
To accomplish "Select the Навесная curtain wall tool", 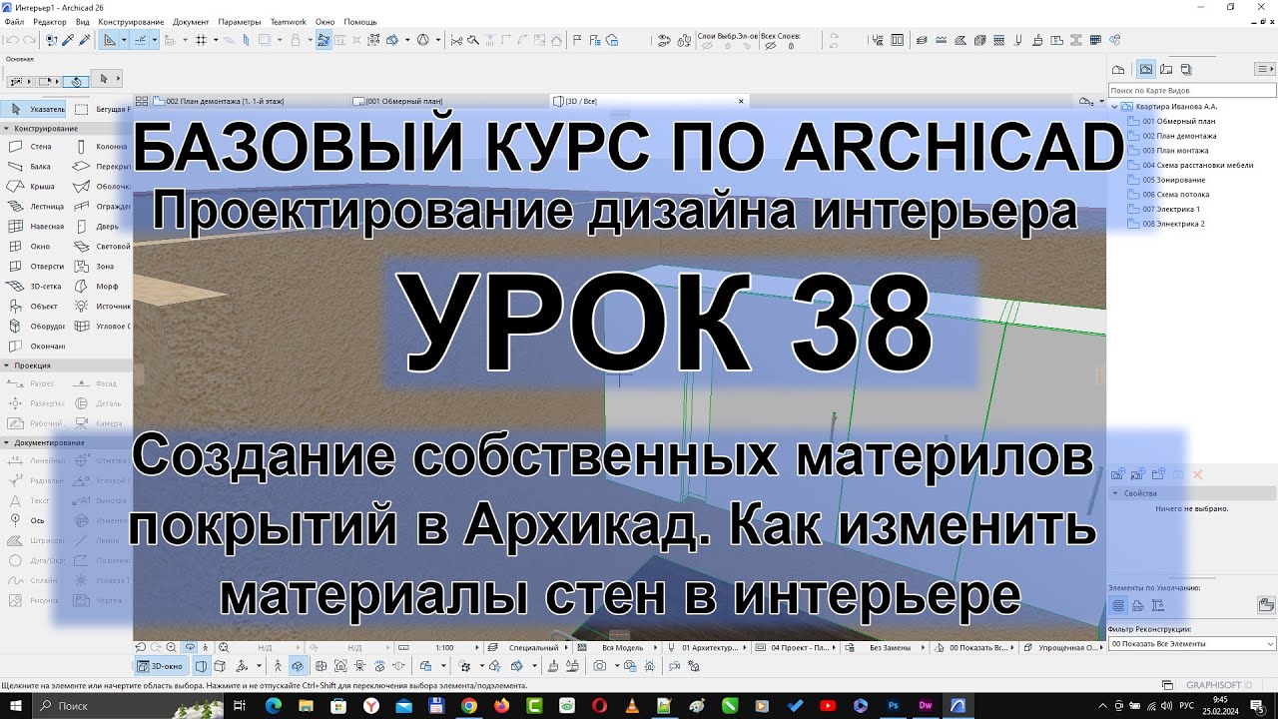I will click(x=33, y=227).
